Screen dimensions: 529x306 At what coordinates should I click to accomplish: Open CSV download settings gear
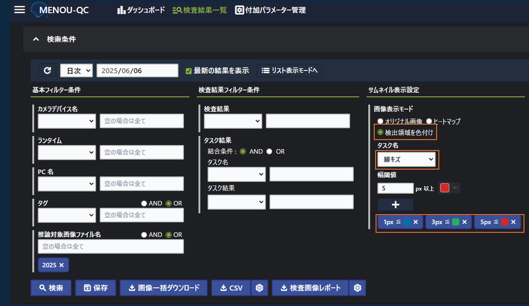(259, 288)
